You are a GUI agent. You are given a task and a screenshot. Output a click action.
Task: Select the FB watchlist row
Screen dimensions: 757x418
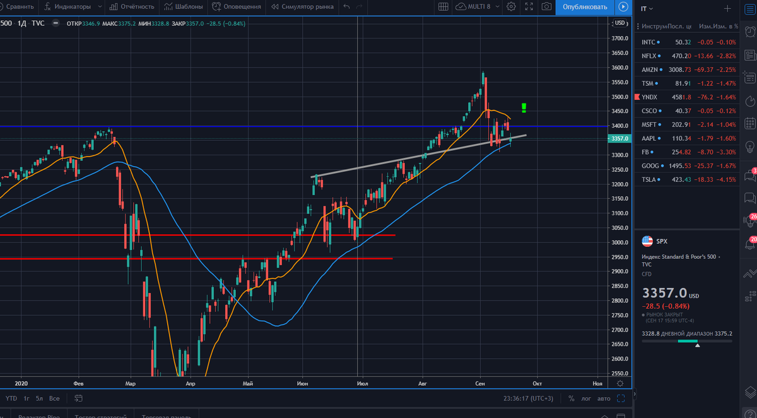coord(686,152)
